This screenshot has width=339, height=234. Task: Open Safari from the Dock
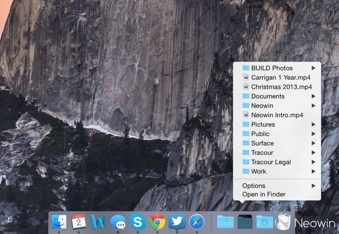[196, 222]
